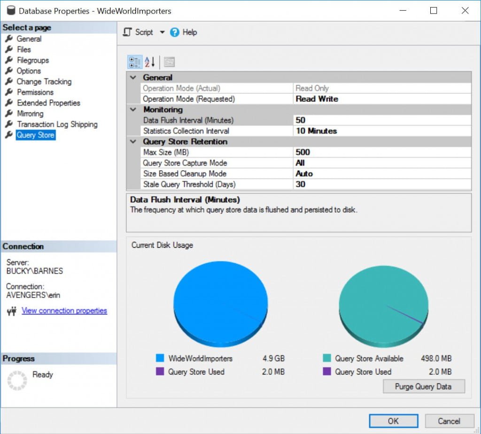
Task: Change Operation Mode (Requested) value Read Write
Action: tap(382, 99)
